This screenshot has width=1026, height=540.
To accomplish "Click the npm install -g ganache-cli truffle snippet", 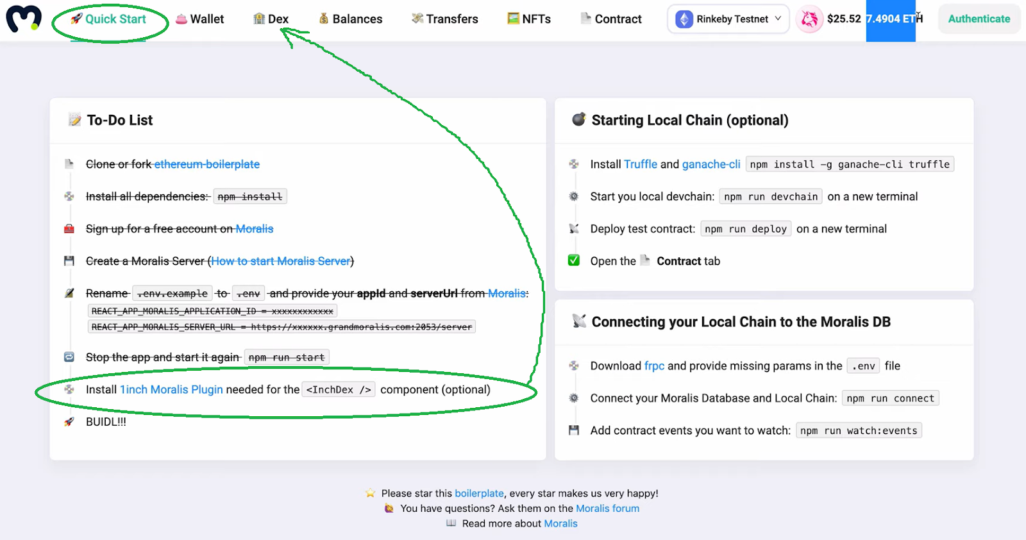I will pos(850,165).
